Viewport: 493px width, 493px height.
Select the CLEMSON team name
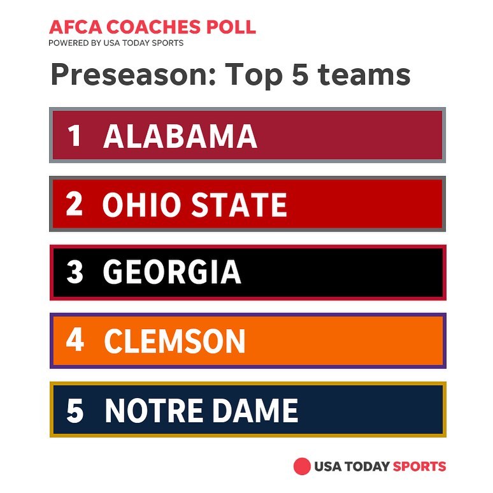point(174,342)
